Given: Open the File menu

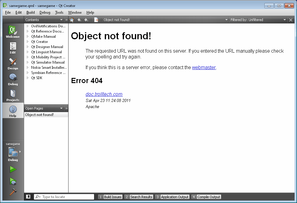Looking at the screenshot, I should (x=8, y=12).
